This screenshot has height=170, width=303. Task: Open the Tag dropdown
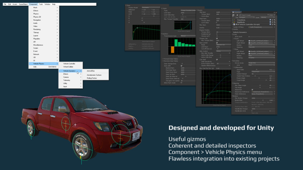click(246, 17)
